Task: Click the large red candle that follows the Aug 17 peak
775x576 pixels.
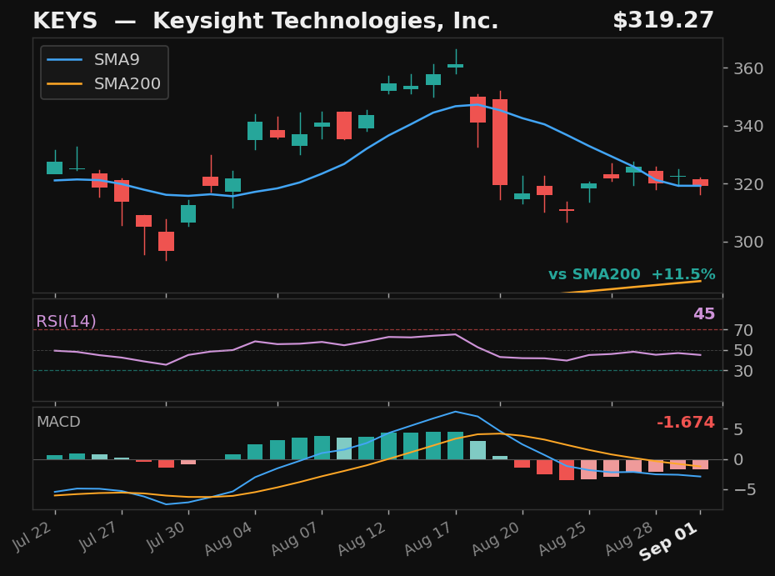Action: (500, 143)
